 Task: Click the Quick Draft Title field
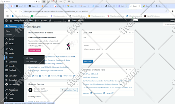[x=108, y=41]
